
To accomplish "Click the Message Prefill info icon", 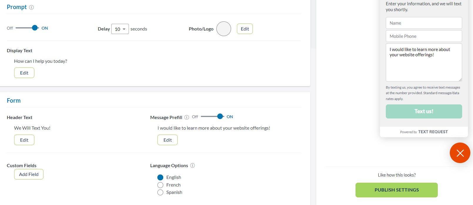I will [187, 117].
